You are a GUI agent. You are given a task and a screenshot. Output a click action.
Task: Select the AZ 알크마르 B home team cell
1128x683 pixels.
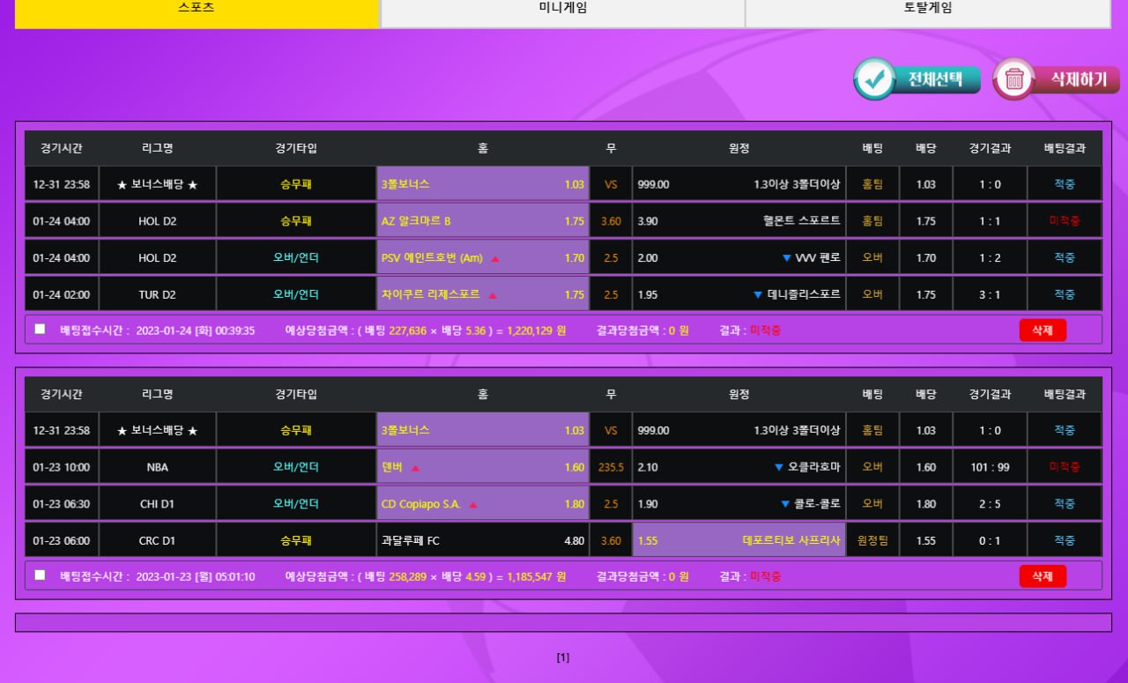[482, 221]
